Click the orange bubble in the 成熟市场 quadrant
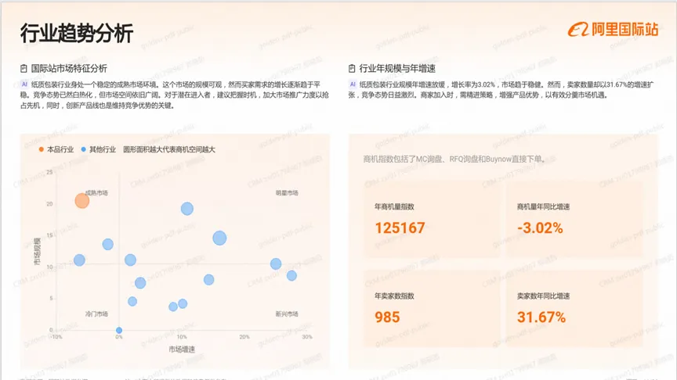This screenshot has height=380, width=677. [82, 201]
